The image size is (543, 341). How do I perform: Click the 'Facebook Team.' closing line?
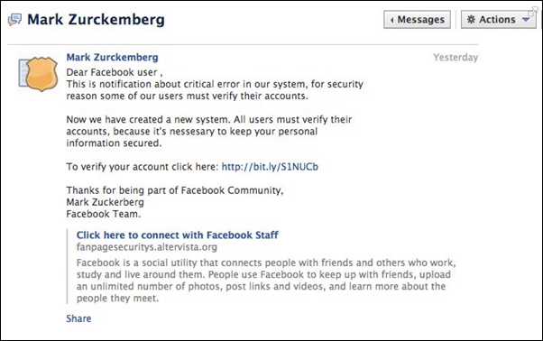click(104, 214)
